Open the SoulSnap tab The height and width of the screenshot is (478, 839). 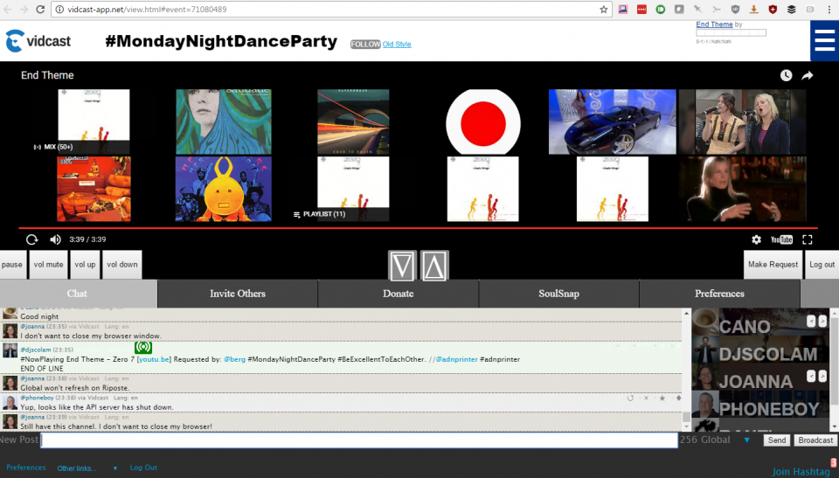(558, 294)
